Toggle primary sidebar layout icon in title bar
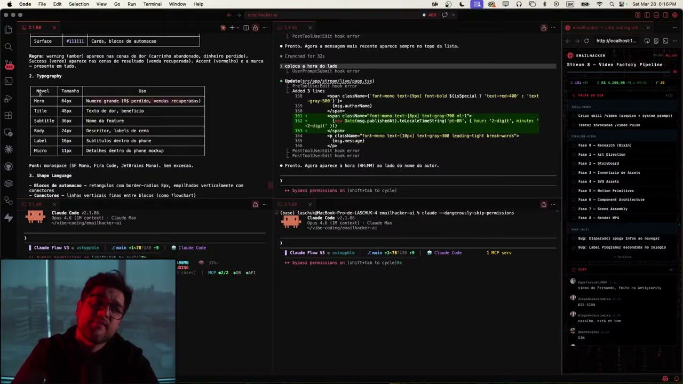The height and width of the screenshot is (384, 683). (648, 15)
